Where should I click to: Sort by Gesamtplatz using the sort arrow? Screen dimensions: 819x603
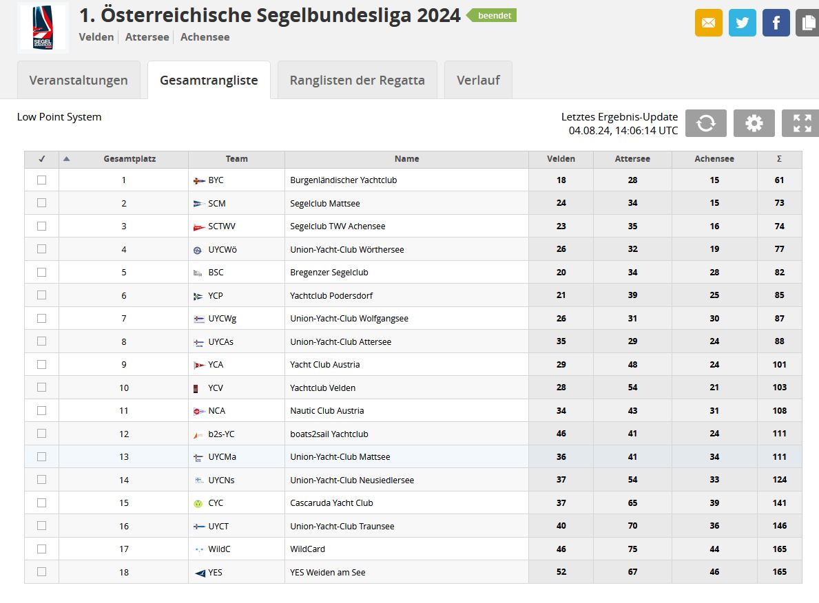pyautogui.click(x=66, y=158)
